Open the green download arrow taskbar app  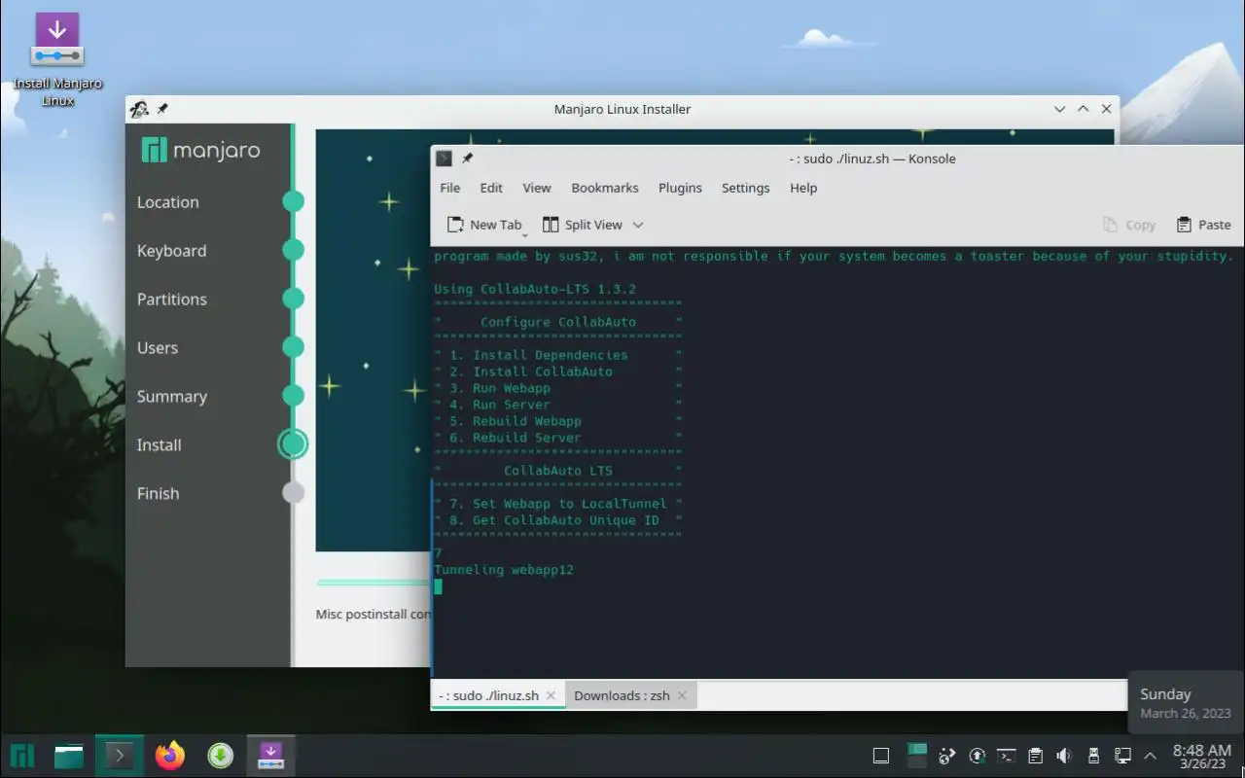[x=221, y=756]
